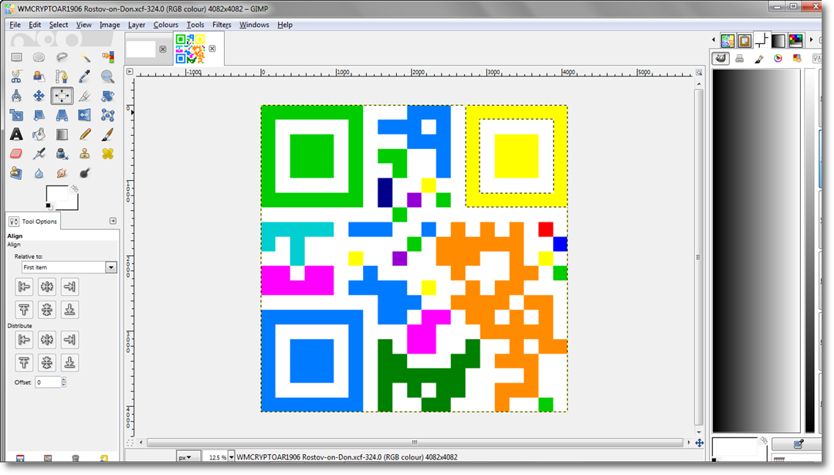Select the Rectangle Select tool
The height and width of the screenshot is (475, 834).
point(16,57)
